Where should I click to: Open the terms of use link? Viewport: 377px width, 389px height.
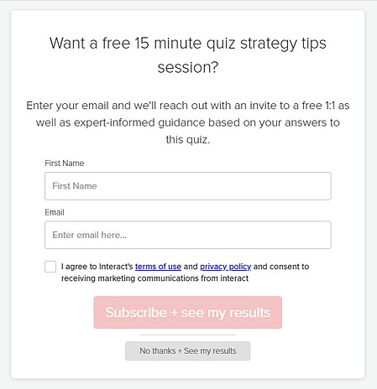click(x=158, y=267)
